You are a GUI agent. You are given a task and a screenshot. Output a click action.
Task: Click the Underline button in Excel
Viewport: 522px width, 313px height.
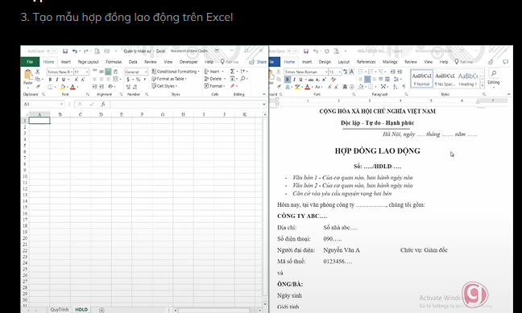(64, 80)
